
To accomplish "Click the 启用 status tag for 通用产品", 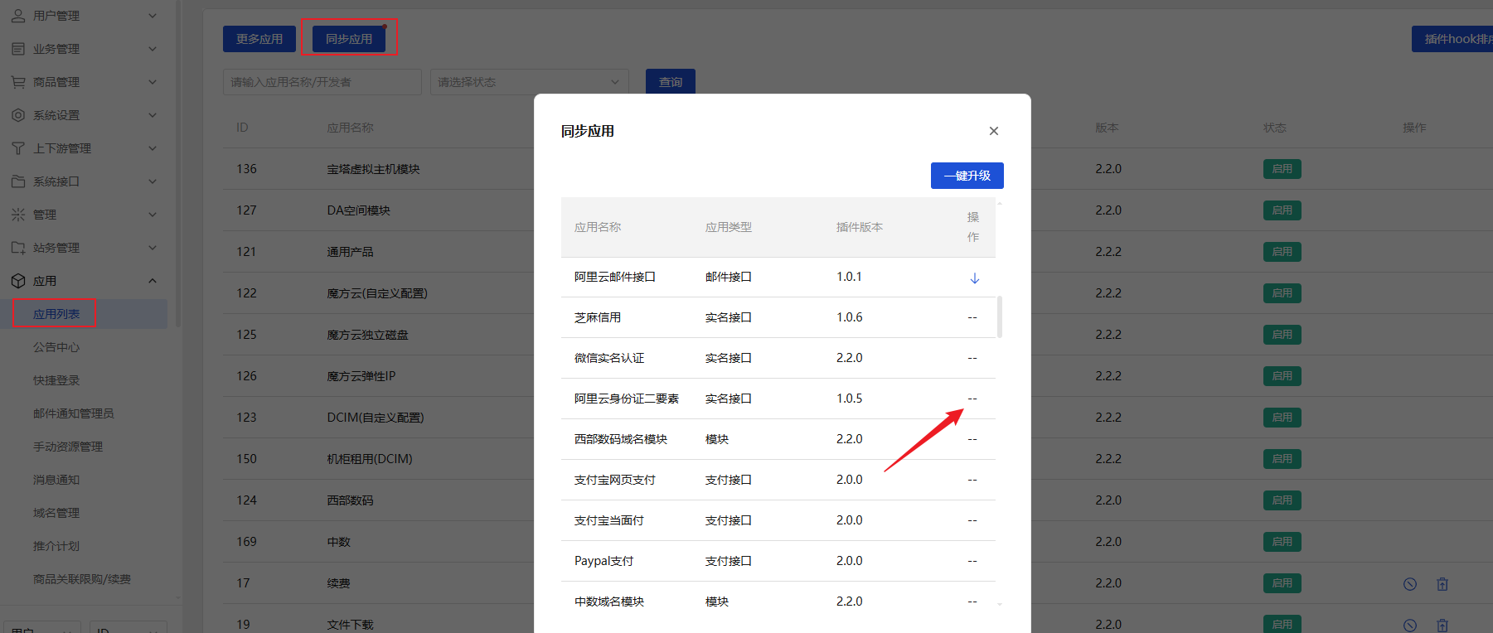I will (x=1282, y=252).
